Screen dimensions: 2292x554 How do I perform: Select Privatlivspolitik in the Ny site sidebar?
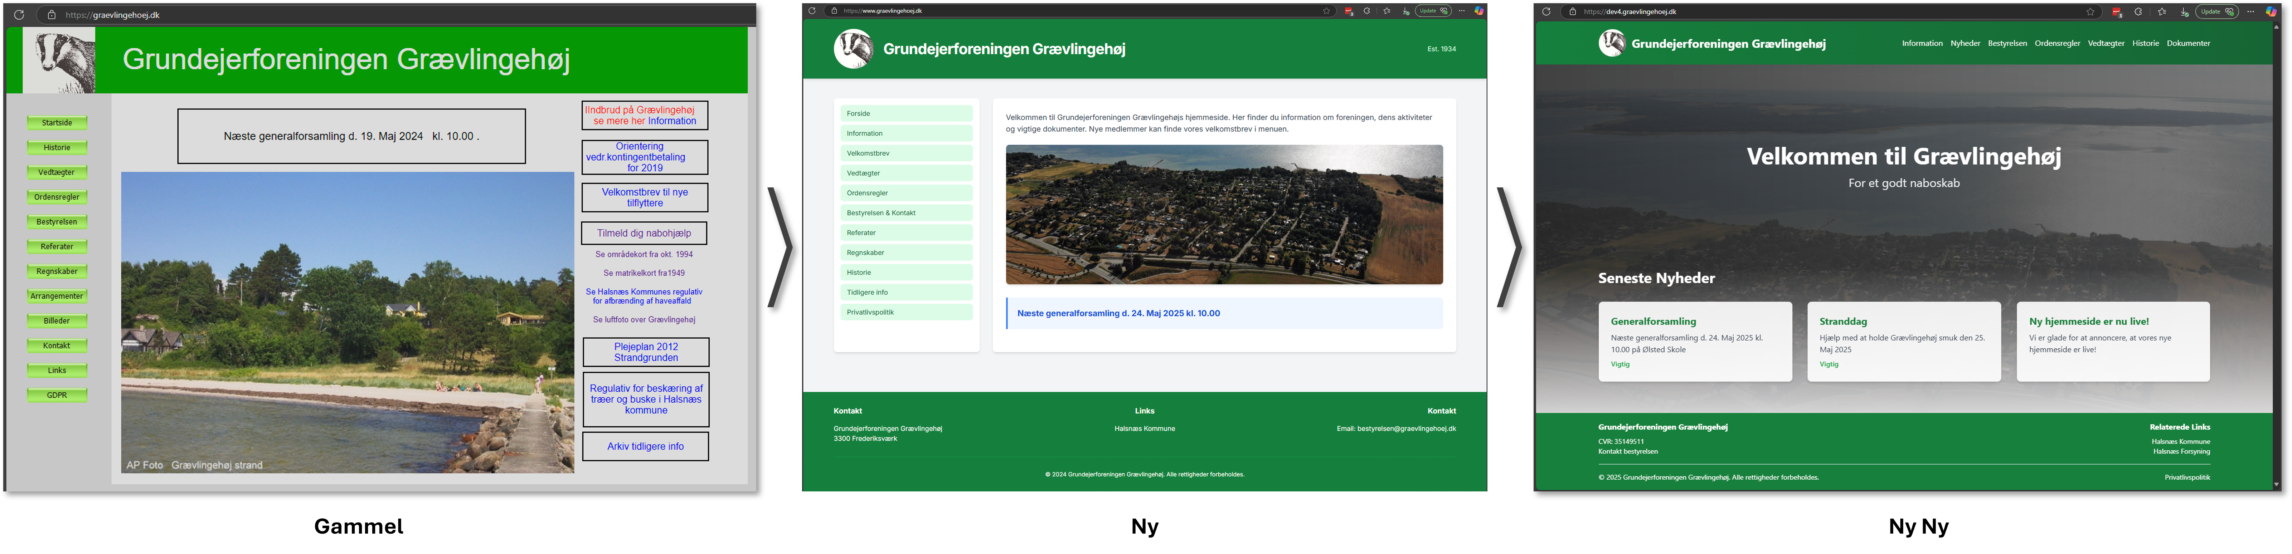point(906,312)
